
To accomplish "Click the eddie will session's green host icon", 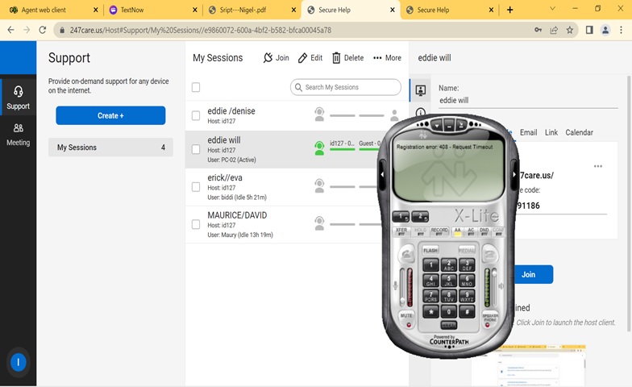I will tap(319, 148).
